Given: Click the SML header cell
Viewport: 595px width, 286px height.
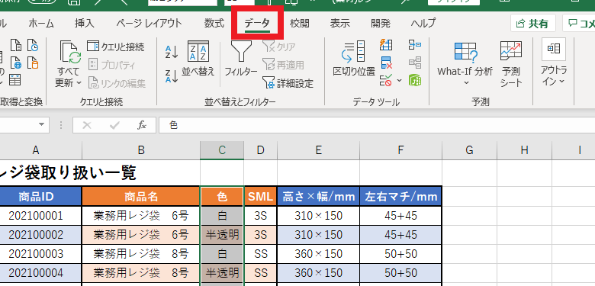Looking at the screenshot, I should 261,196.
